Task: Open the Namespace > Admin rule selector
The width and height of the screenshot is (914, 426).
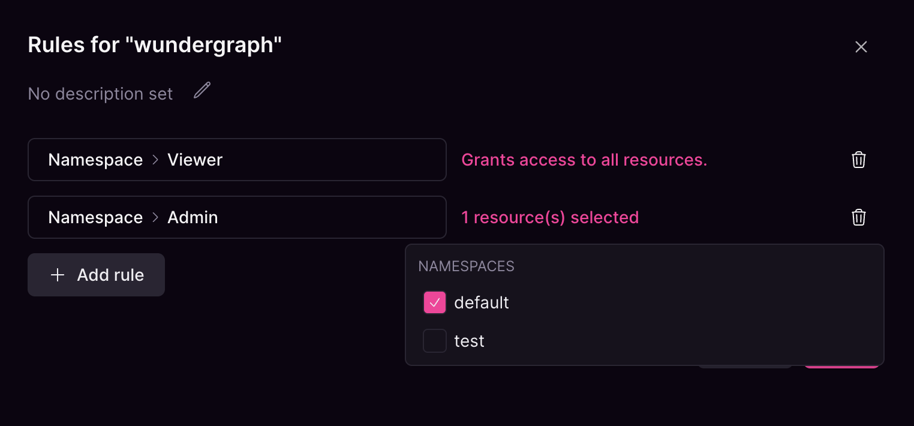Action: [x=237, y=217]
